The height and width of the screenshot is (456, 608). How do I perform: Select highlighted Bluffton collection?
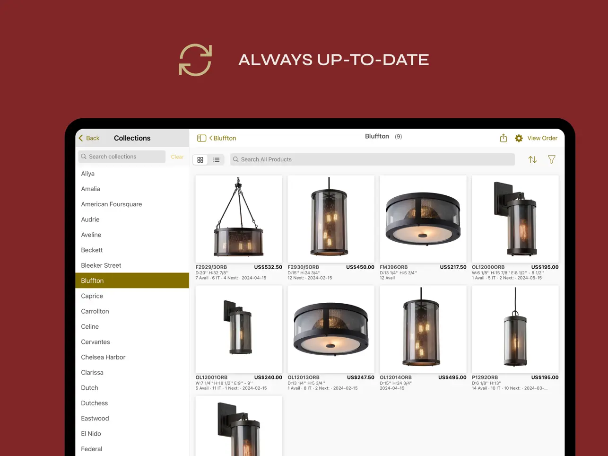pos(132,281)
